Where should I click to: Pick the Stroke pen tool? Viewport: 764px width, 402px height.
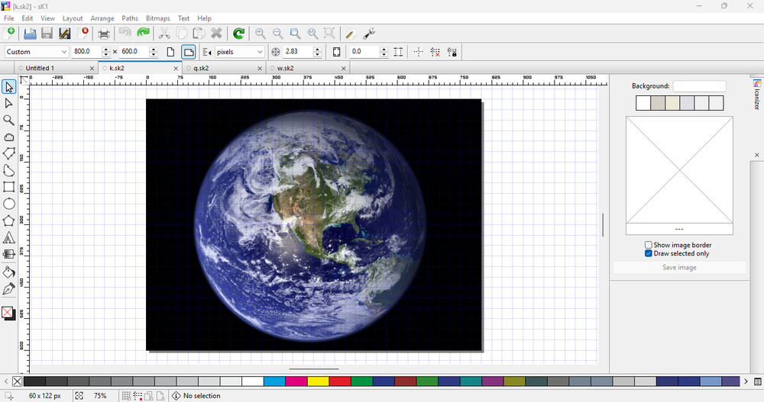tap(8, 289)
